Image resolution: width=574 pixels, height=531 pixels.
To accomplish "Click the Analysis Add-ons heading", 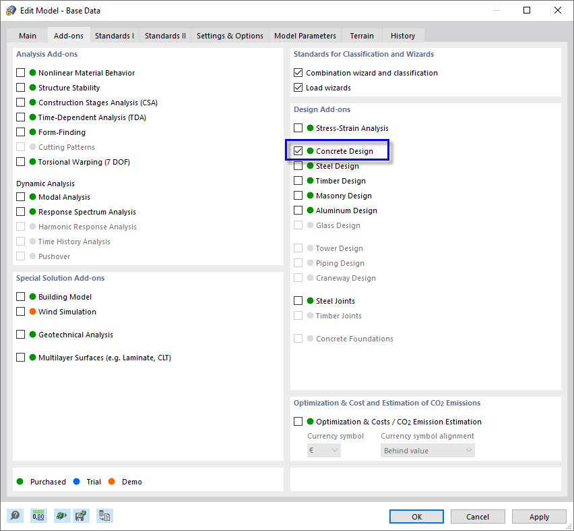I will (x=47, y=54).
